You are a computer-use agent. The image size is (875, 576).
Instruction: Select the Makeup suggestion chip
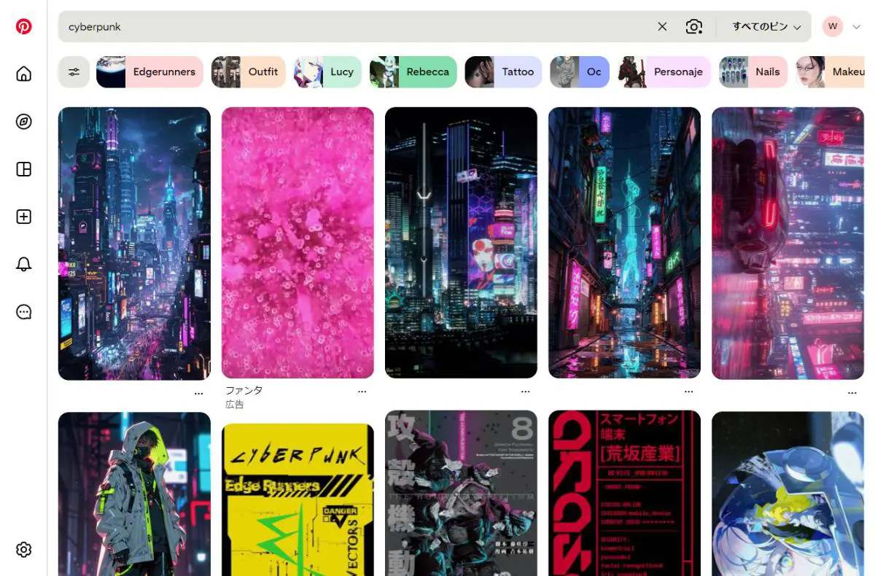click(x=830, y=72)
